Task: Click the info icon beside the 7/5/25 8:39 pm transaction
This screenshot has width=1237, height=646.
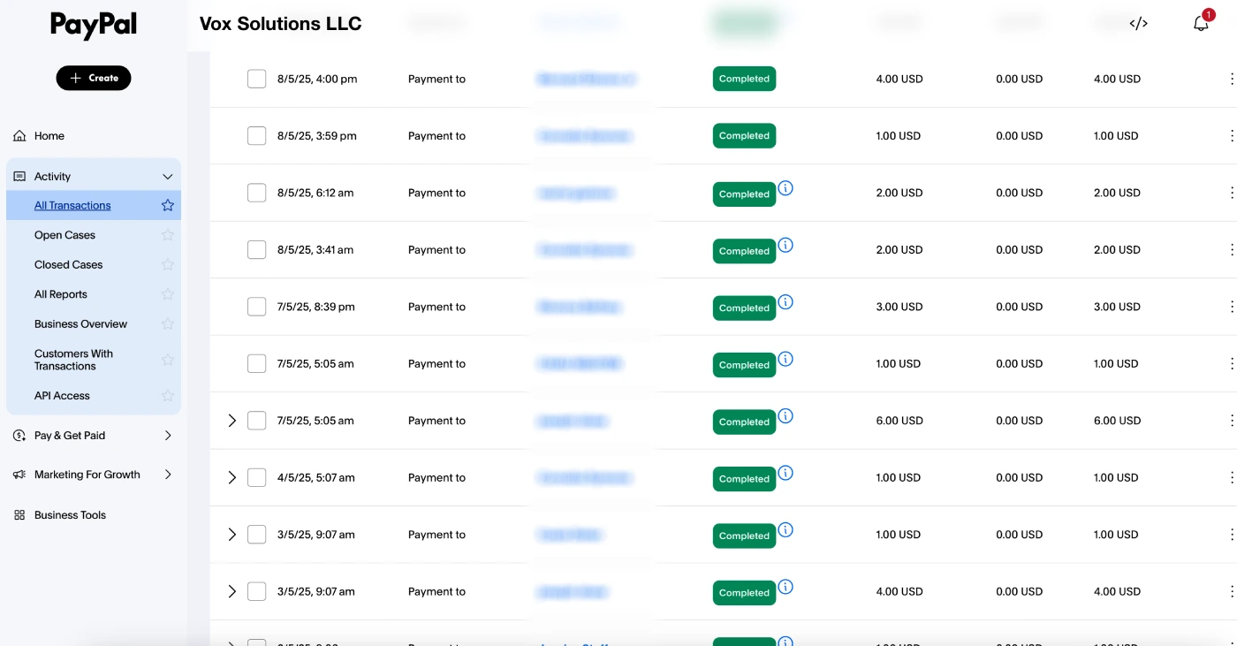Action: [786, 300]
